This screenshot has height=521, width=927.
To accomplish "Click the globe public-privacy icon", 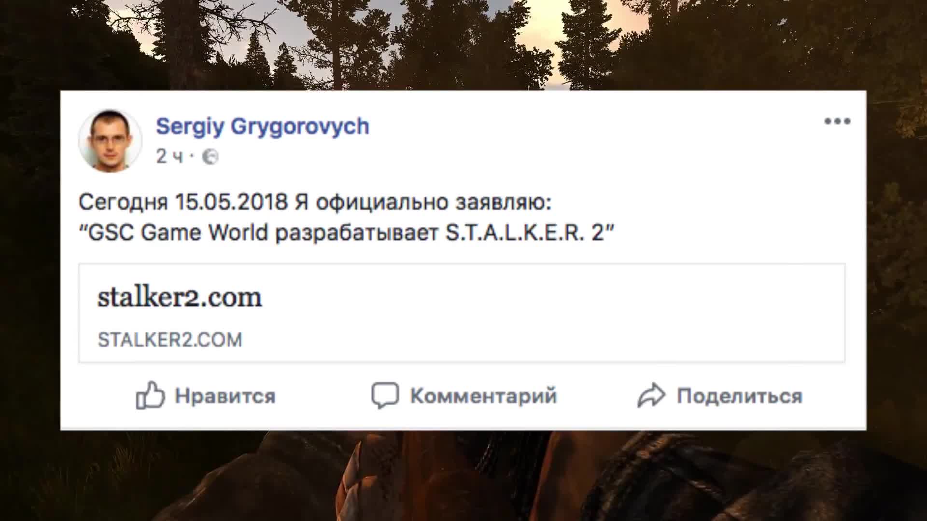I will [210, 157].
